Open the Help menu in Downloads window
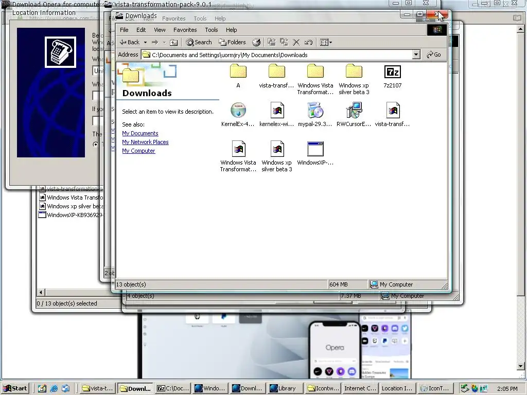Viewport: 527px width, 395px height. point(231,30)
